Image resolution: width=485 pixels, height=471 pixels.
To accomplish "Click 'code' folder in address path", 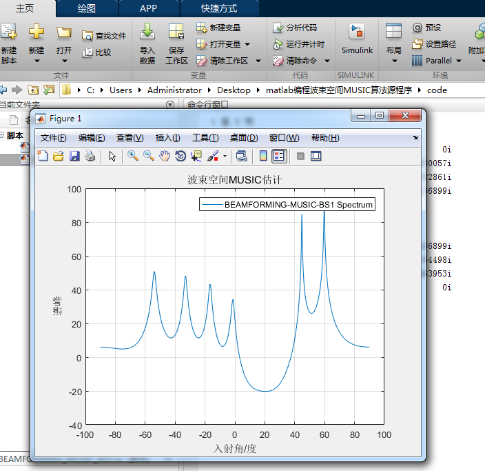I will tap(437, 90).
